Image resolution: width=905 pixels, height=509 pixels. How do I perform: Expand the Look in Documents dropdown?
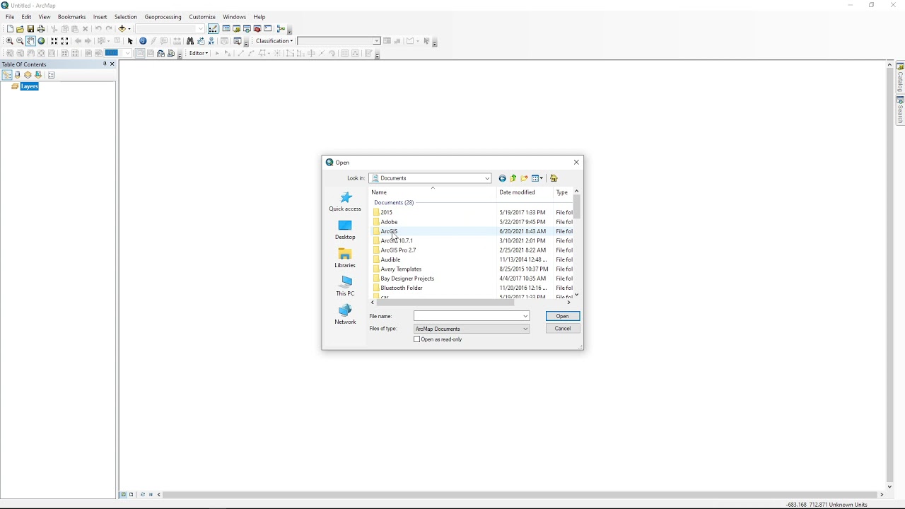487,178
